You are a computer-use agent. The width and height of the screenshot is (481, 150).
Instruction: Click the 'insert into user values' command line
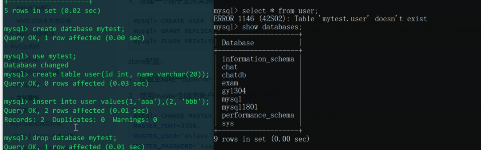[107, 102]
